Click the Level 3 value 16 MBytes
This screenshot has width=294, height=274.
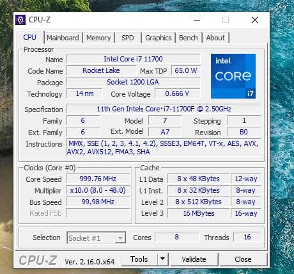point(198,213)
